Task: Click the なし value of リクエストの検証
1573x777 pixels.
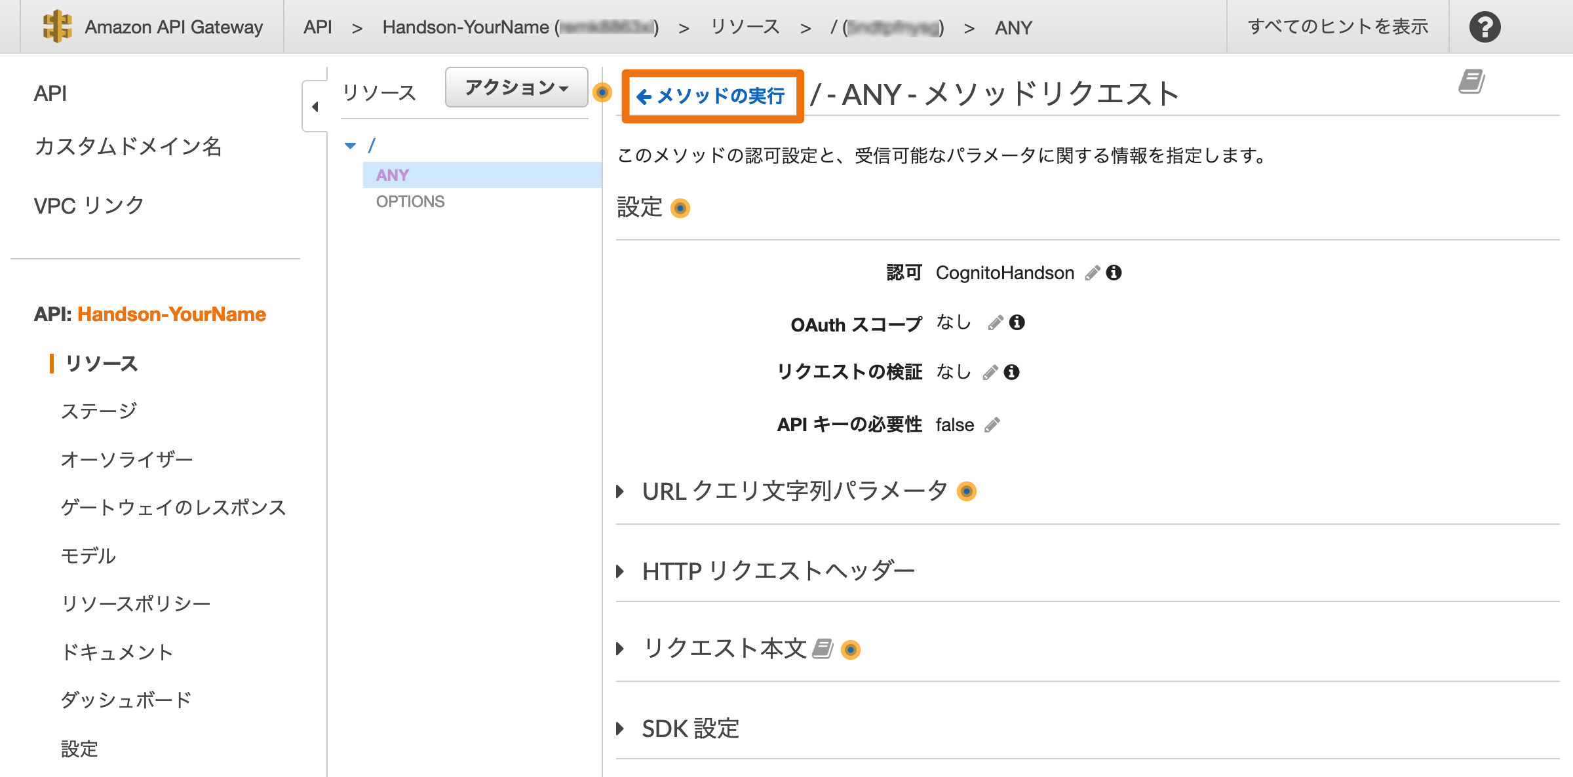Action: (954, 372)
